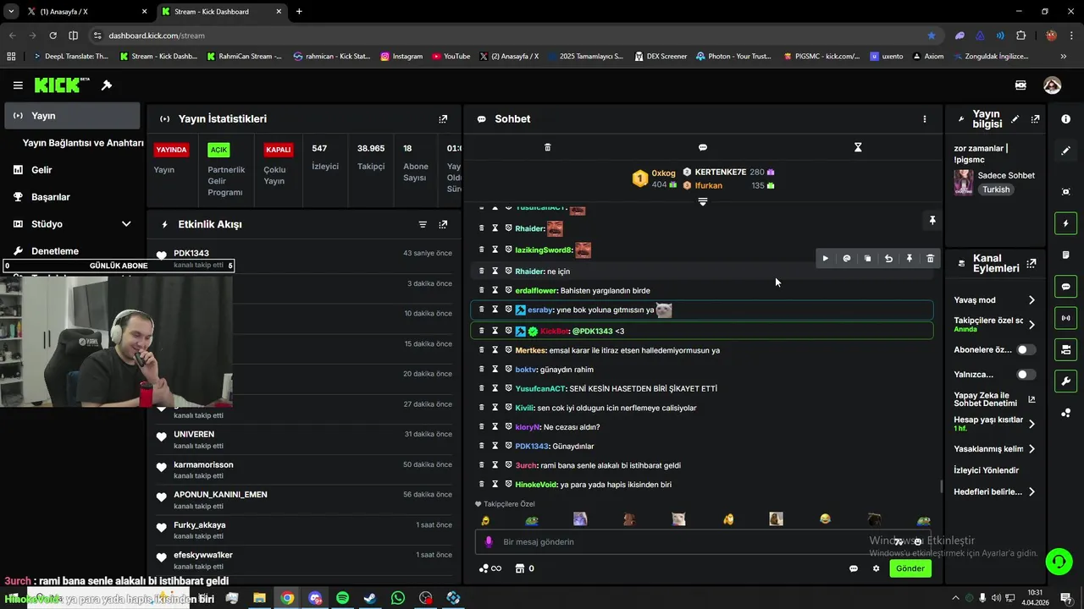Viewport: 1084px width, 609px height.
Task: Collapse the chat leaderboard with down arrow
Action: coord(702,201)
